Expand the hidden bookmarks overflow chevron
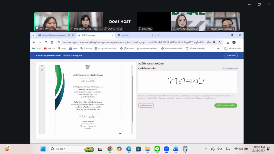 [x=218, y=48]
